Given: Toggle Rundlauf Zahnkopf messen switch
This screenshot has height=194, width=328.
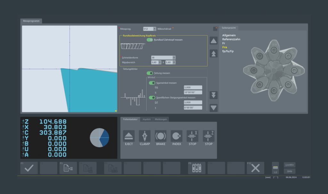Looking at the screenshot, I should tap(150, 40).
